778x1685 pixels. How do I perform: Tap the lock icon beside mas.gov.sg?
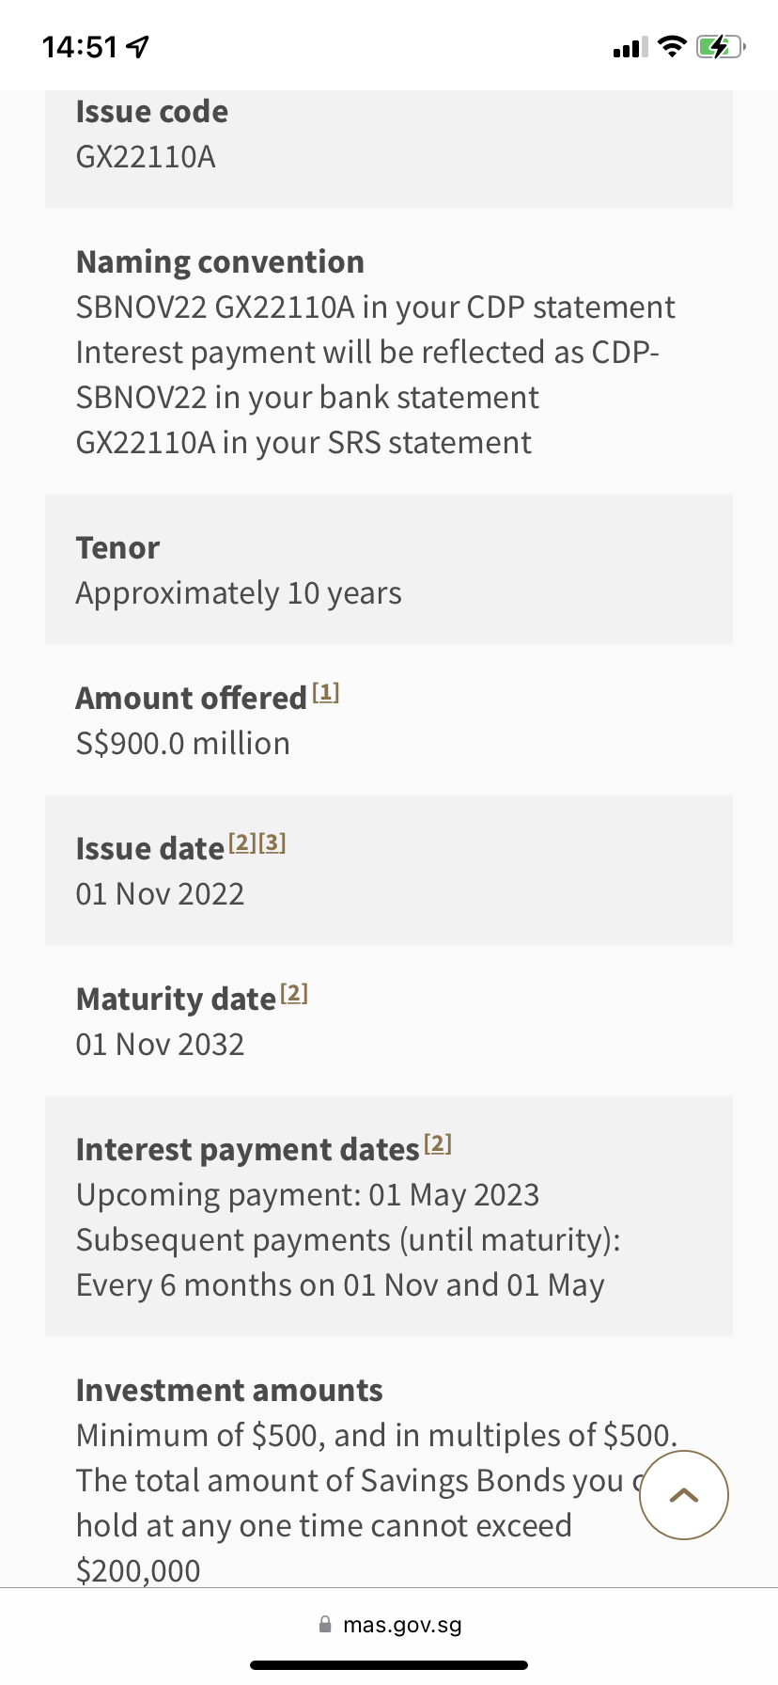325,1624
